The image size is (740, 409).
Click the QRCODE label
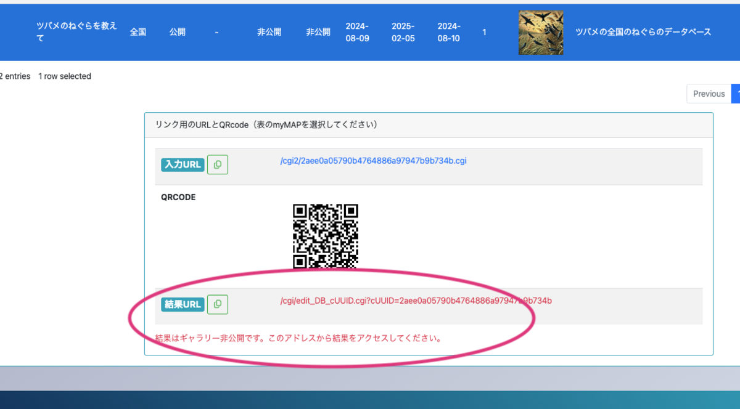178,197
